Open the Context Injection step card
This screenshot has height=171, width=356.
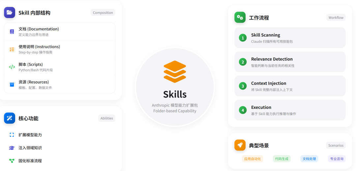point(290,86)
